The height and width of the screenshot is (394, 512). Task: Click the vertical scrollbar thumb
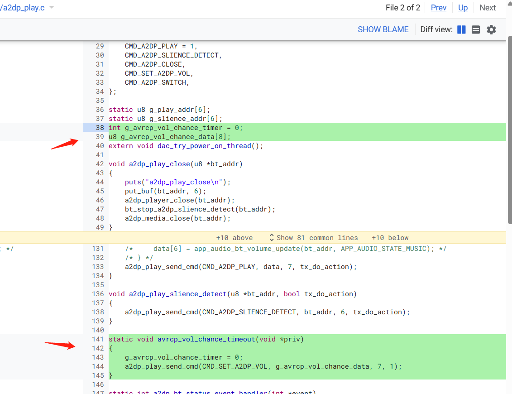pos(510,130)
